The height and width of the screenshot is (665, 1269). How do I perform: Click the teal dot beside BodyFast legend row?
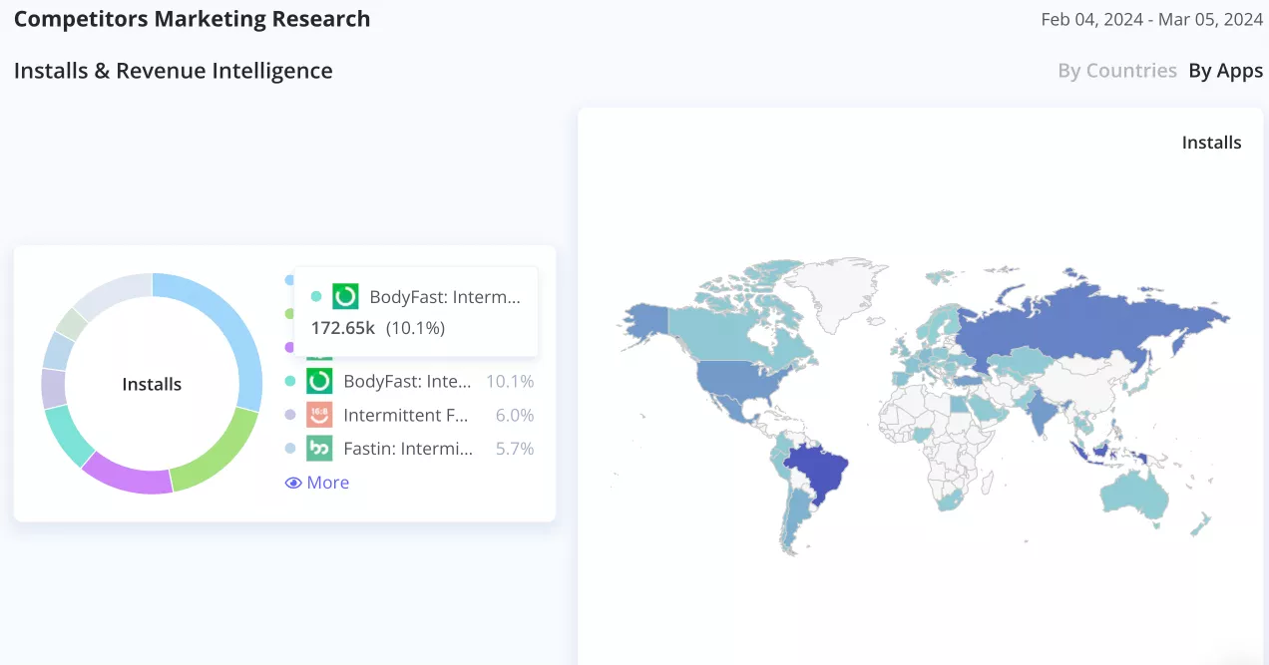coord(289,381)
